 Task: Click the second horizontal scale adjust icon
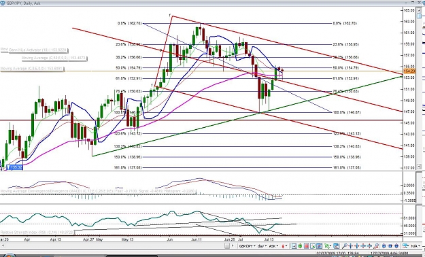[x=357, y=246]
